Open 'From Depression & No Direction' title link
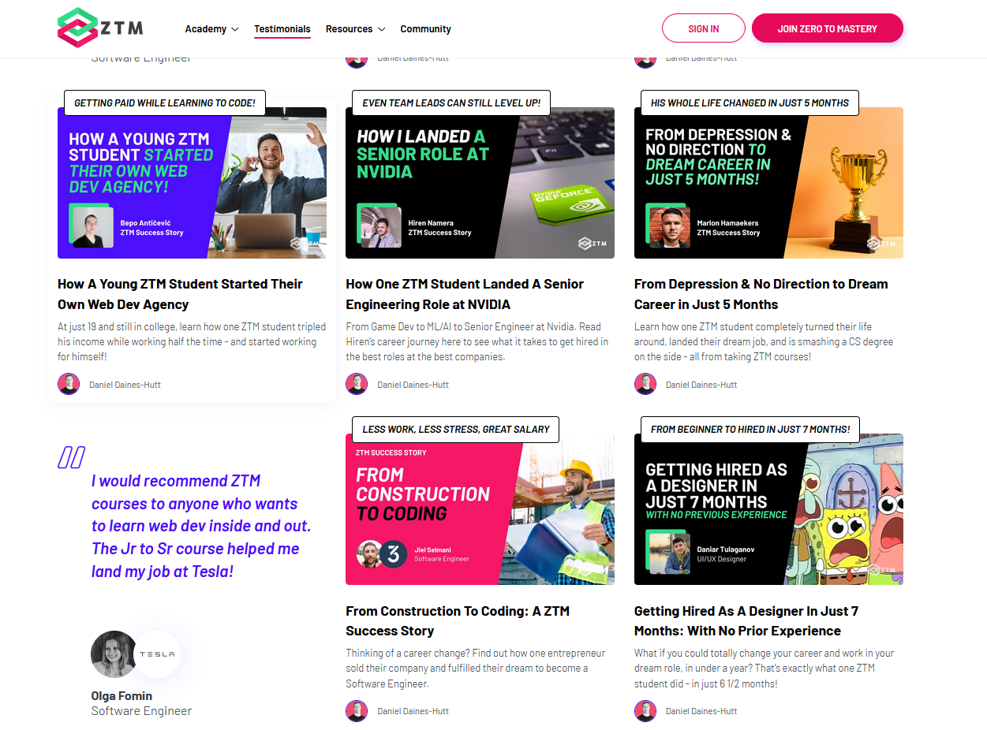The image size is (987, 730). 761,294
